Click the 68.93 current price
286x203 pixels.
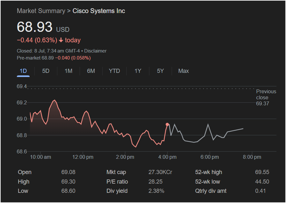point(35,27)
